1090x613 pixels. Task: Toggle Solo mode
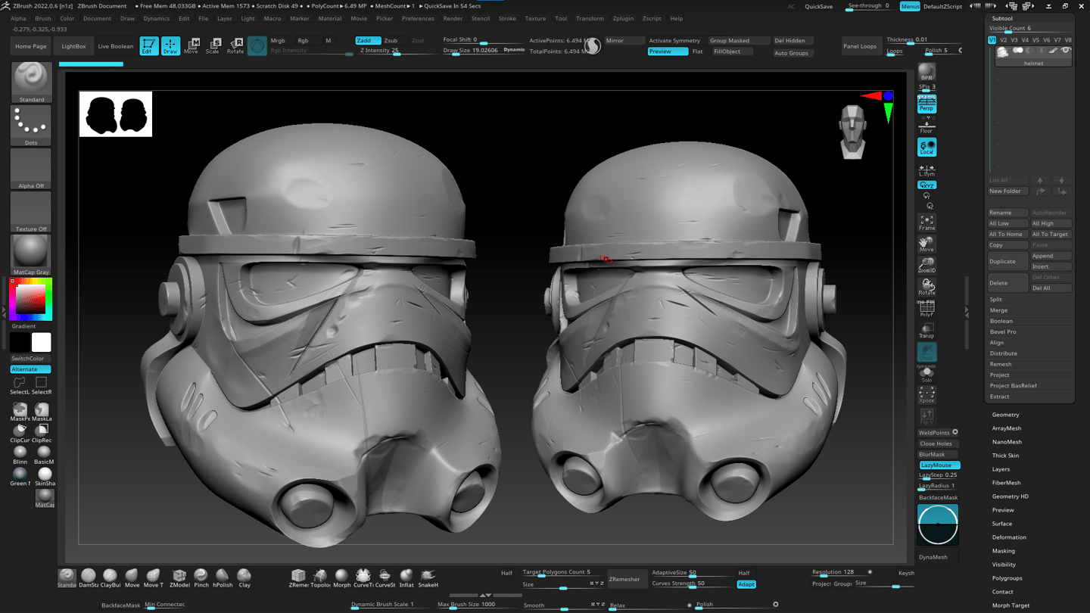[x=926, y=374]
